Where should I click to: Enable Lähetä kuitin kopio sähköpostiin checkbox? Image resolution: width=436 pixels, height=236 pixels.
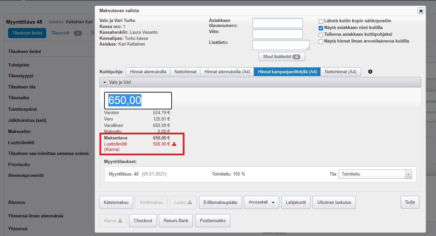click(x=321, y=21)
